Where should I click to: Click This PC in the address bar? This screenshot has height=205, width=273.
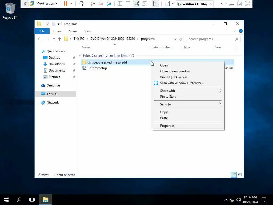79,39
